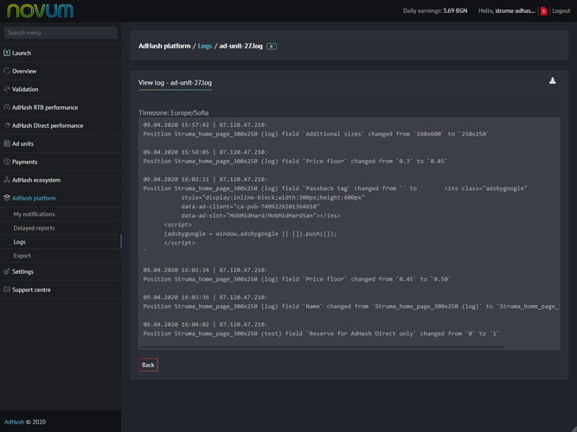Click the AdHash Direct performance icon
The height and width of the screenshot is (432, 577).
(x=7, y=125)
